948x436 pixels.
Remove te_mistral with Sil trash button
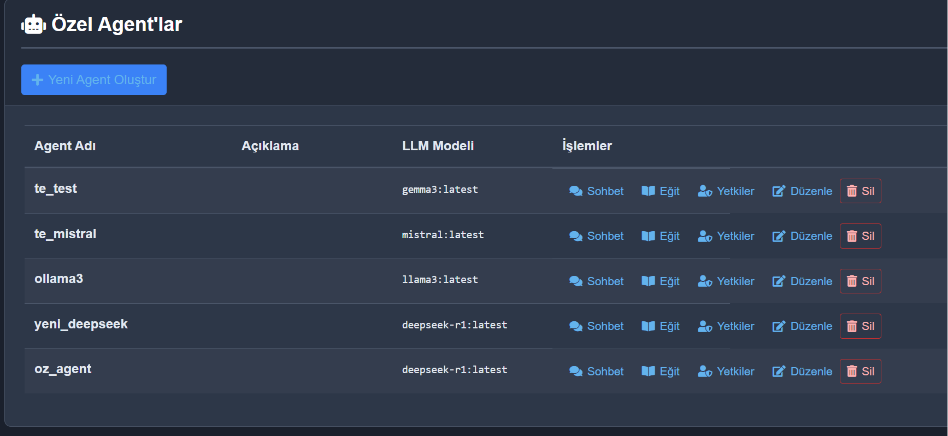pyautogui.click(x=860, y=236)
